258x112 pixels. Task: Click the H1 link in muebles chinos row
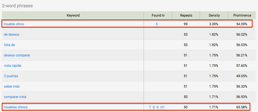[x=163, y=108]
